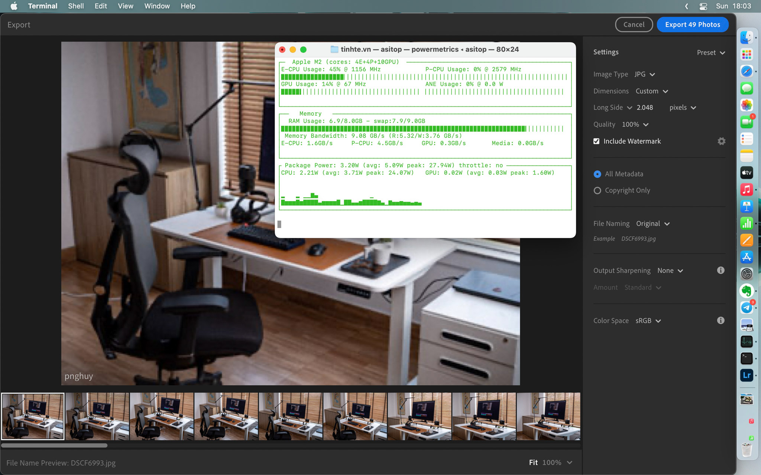Open the Shell menu in menu bar
This screenshot has width=761, height=475.
click(x=75, y=6)
